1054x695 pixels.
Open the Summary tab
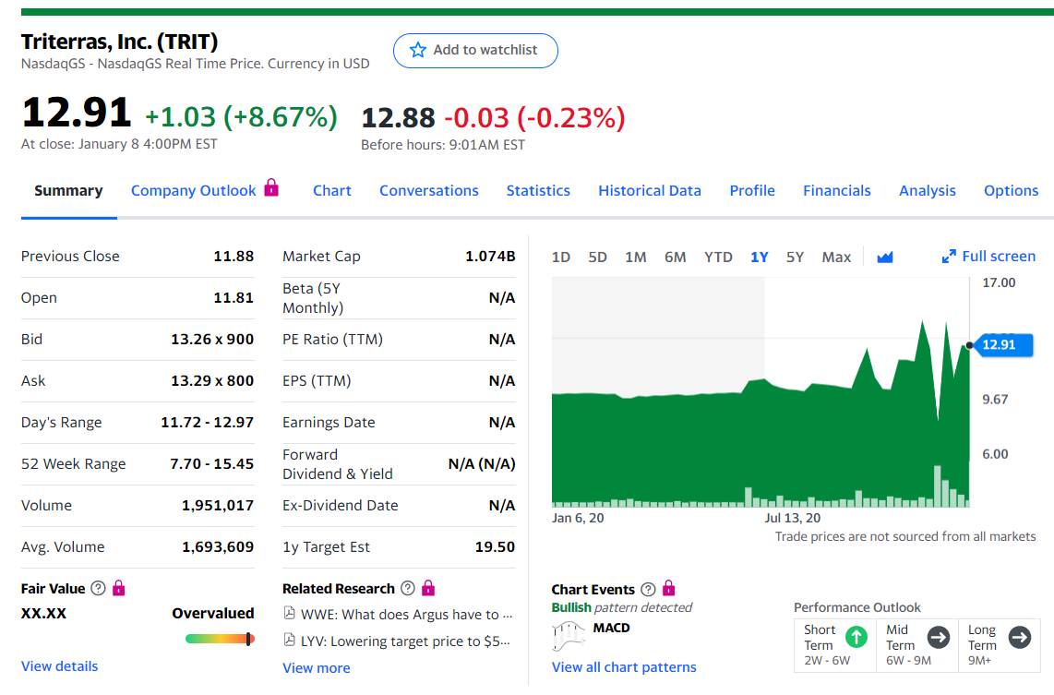tap(68, 191)
